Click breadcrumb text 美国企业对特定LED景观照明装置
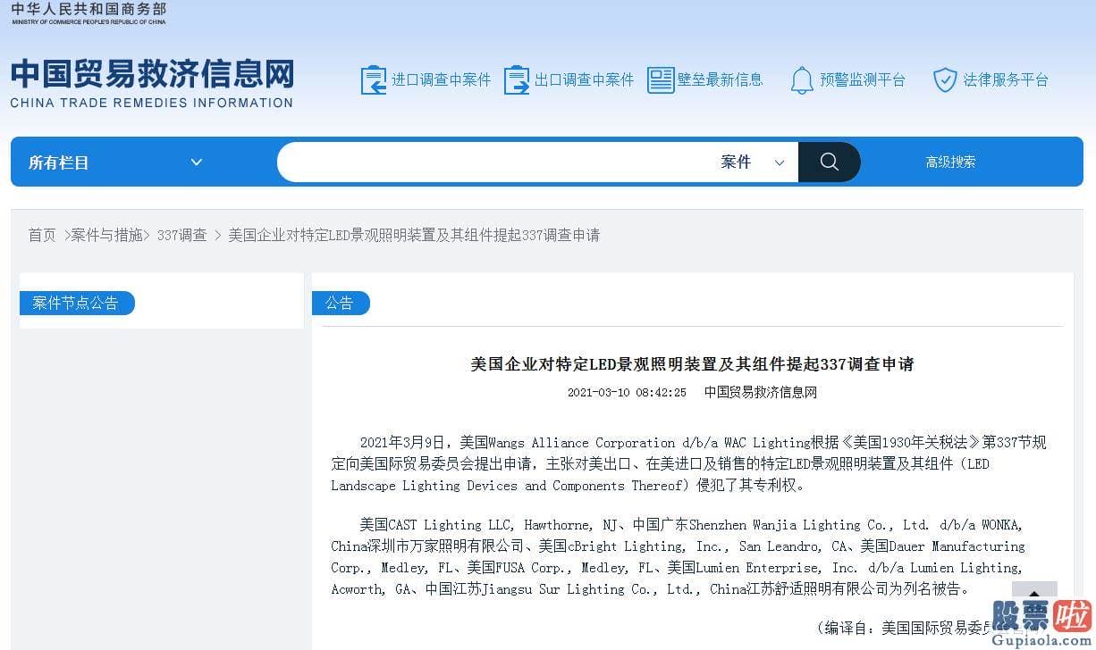Viewport: 1096px width, 650px height. point(414,235)
